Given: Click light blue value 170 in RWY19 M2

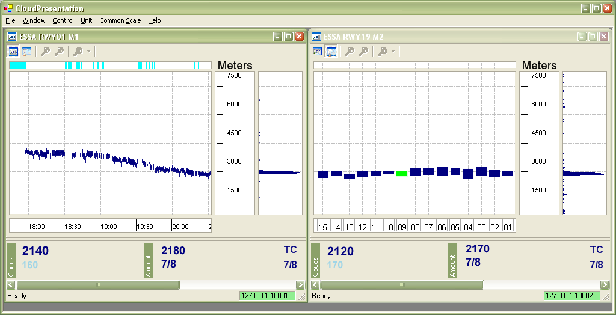Looking at the screenshot, I should click(335, 265).
